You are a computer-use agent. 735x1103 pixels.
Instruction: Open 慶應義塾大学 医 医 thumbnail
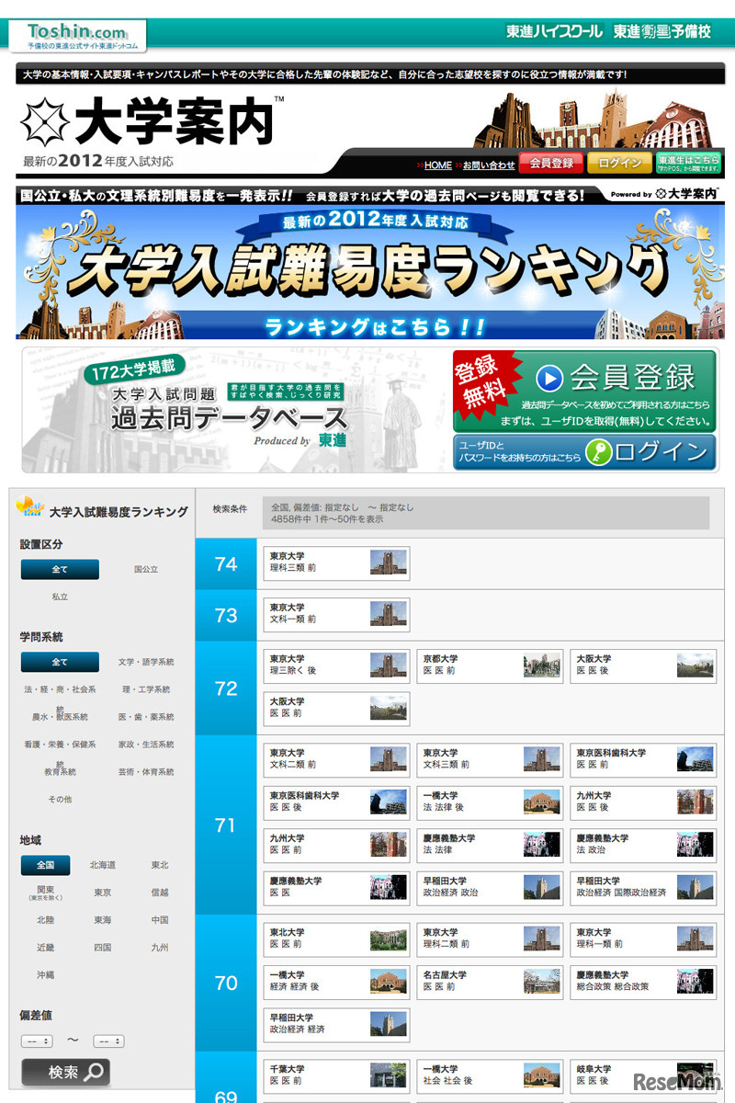[388, 887]
